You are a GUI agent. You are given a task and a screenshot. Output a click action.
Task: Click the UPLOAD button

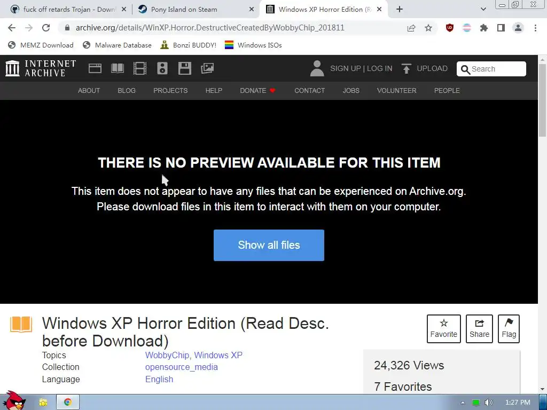[425, 68]
